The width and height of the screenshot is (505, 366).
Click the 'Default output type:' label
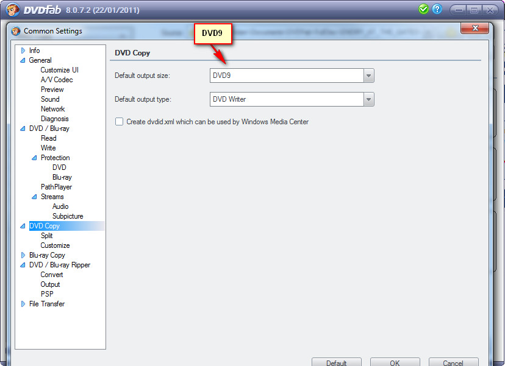[x=143, y=99]
